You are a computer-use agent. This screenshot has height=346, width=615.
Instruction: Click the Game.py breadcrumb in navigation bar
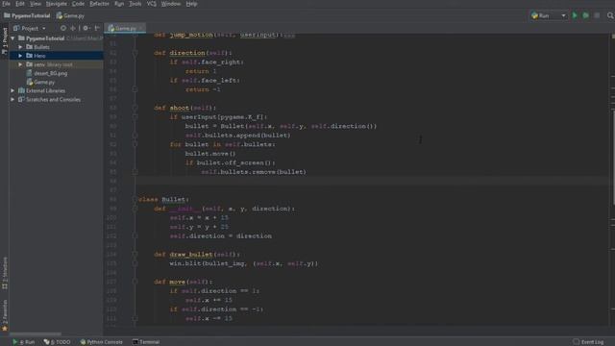[70, 16]
